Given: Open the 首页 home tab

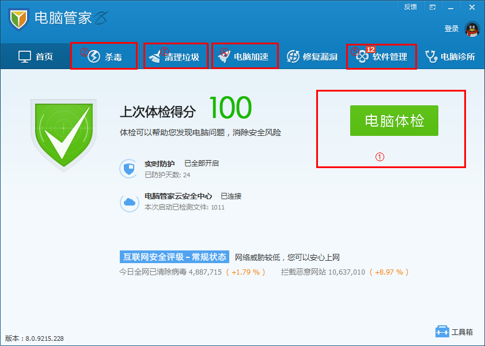Looking at the screenshot, I should (36, 56).
